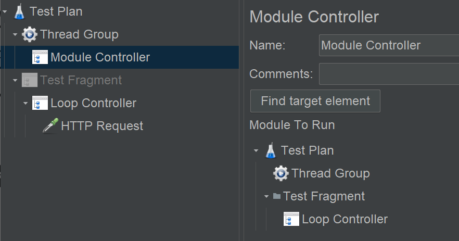Select Loop Controller label under Module To Run

coord(345,219)
